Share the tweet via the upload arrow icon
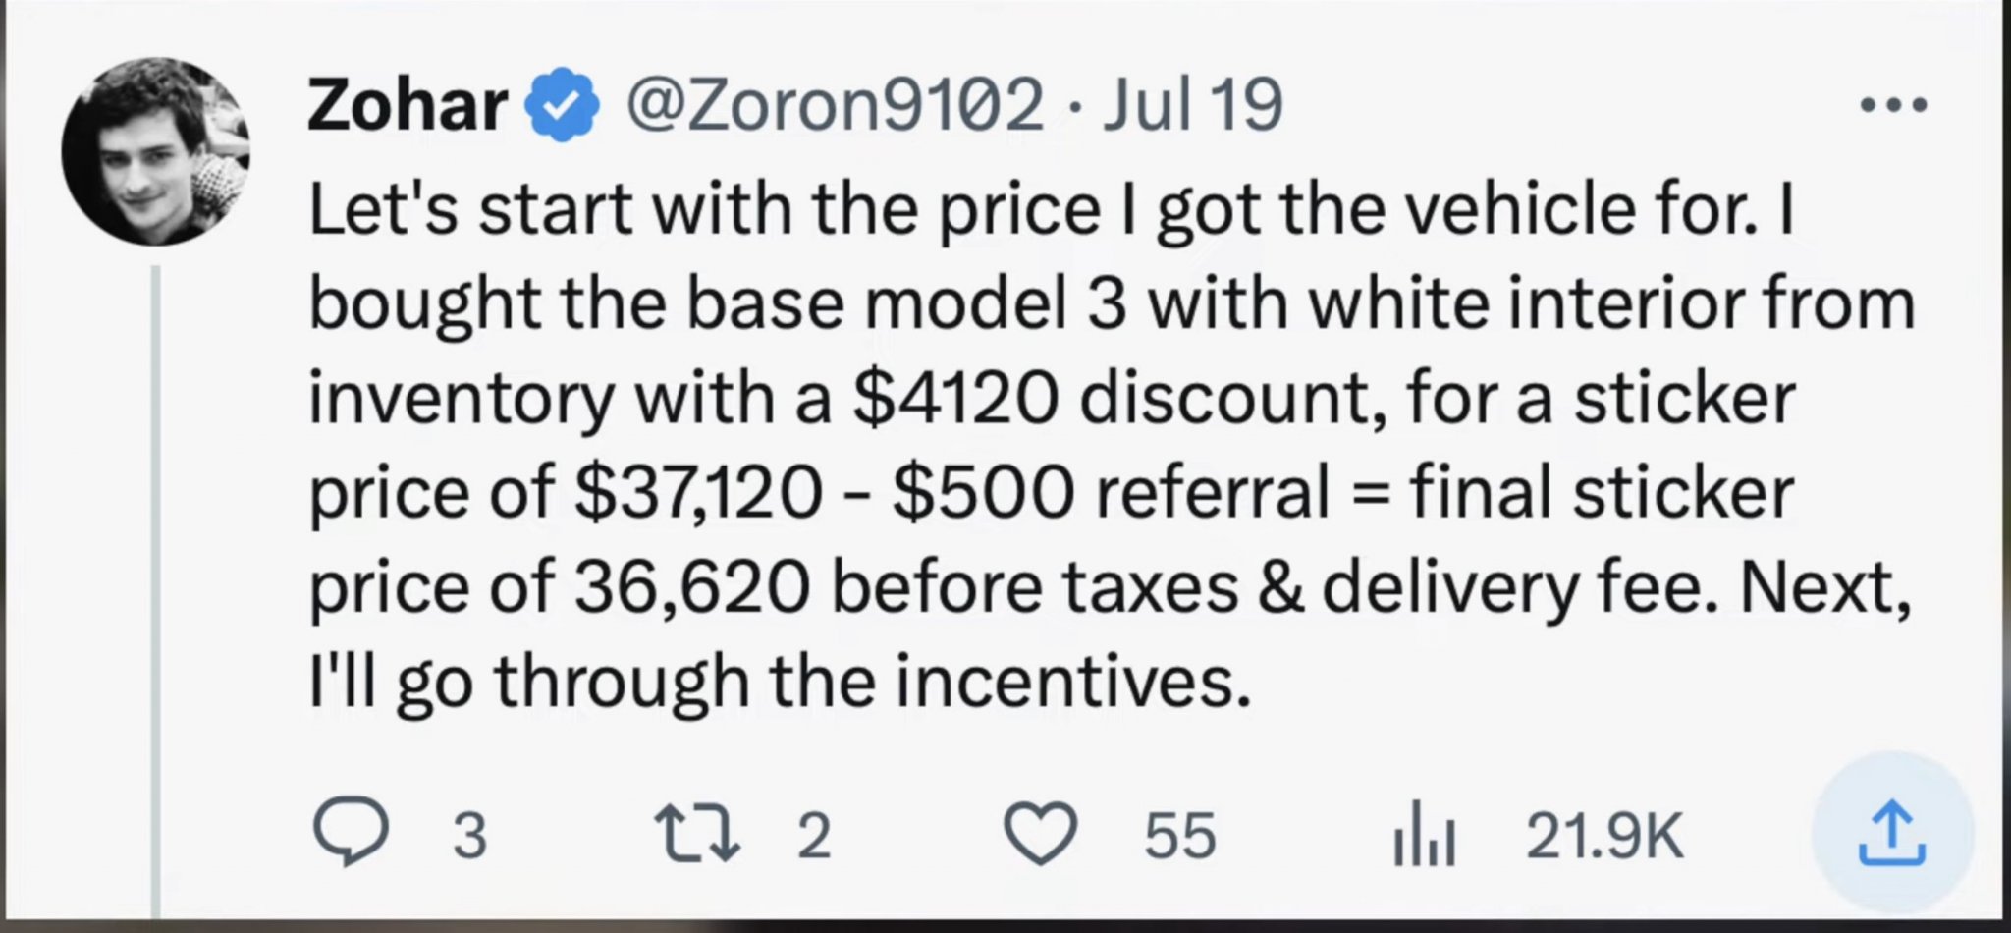 [1892, 834]
